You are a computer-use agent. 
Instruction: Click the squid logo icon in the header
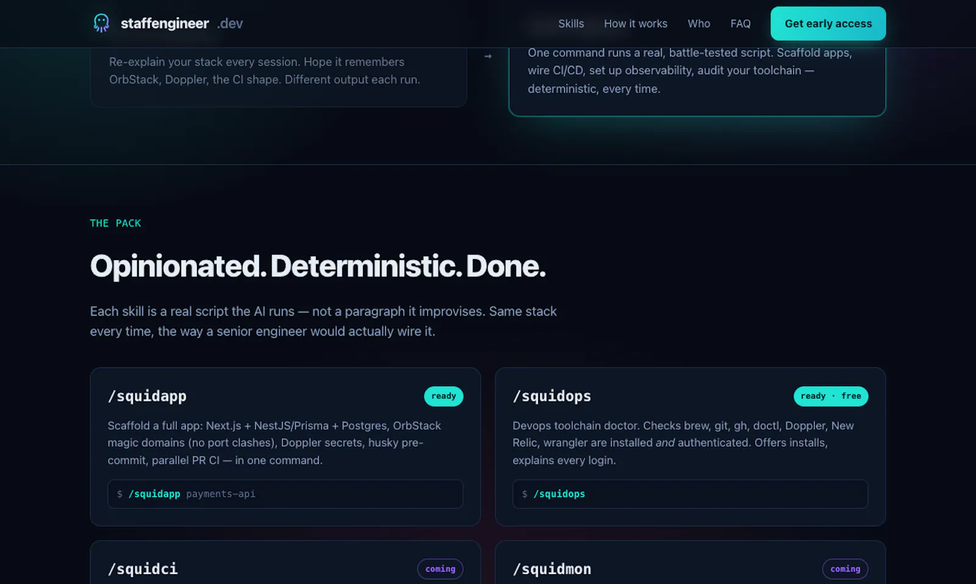pyautogui.click(x=101, y=23)
